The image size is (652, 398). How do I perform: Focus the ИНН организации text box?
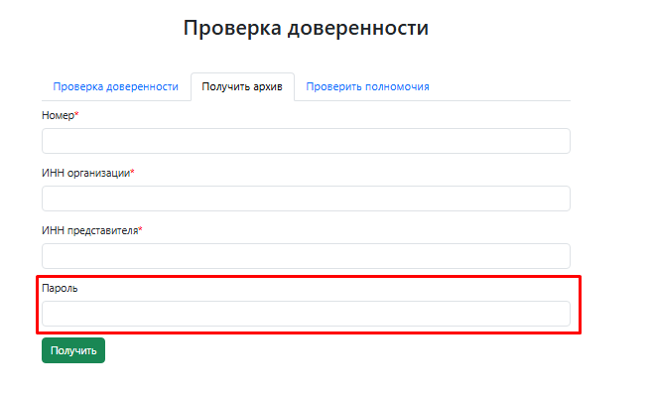coord(306,199)
